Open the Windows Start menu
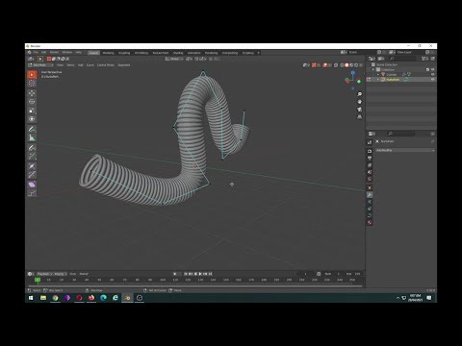Screen dimensions: 462x346 click(31, 298)
